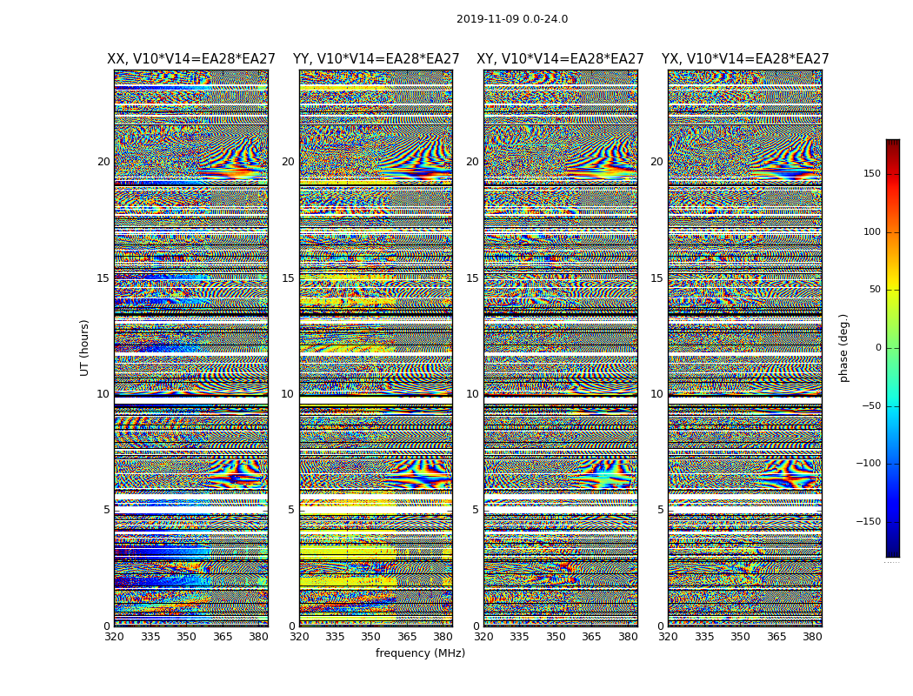Click the phase colorbar gradient

(x=892, y=348)
